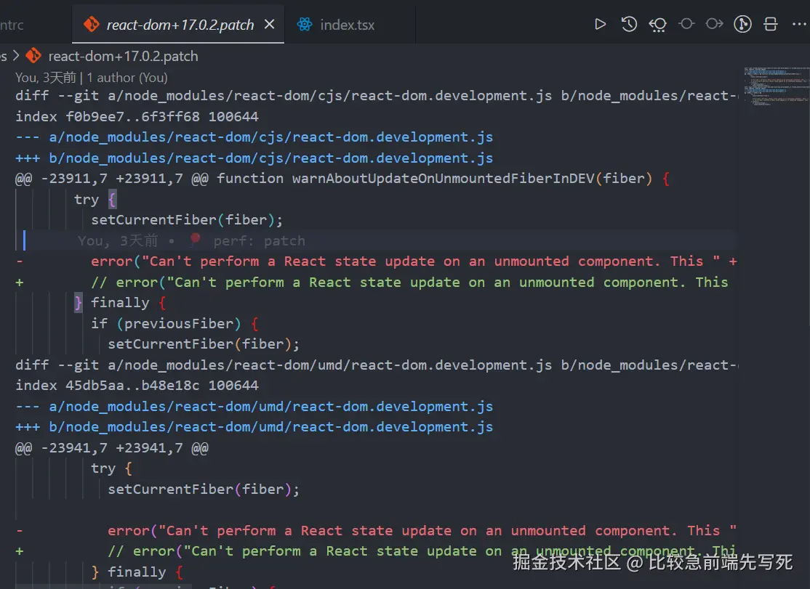
Task: Click the second 'try {' line
Action: tap(111, 468)
